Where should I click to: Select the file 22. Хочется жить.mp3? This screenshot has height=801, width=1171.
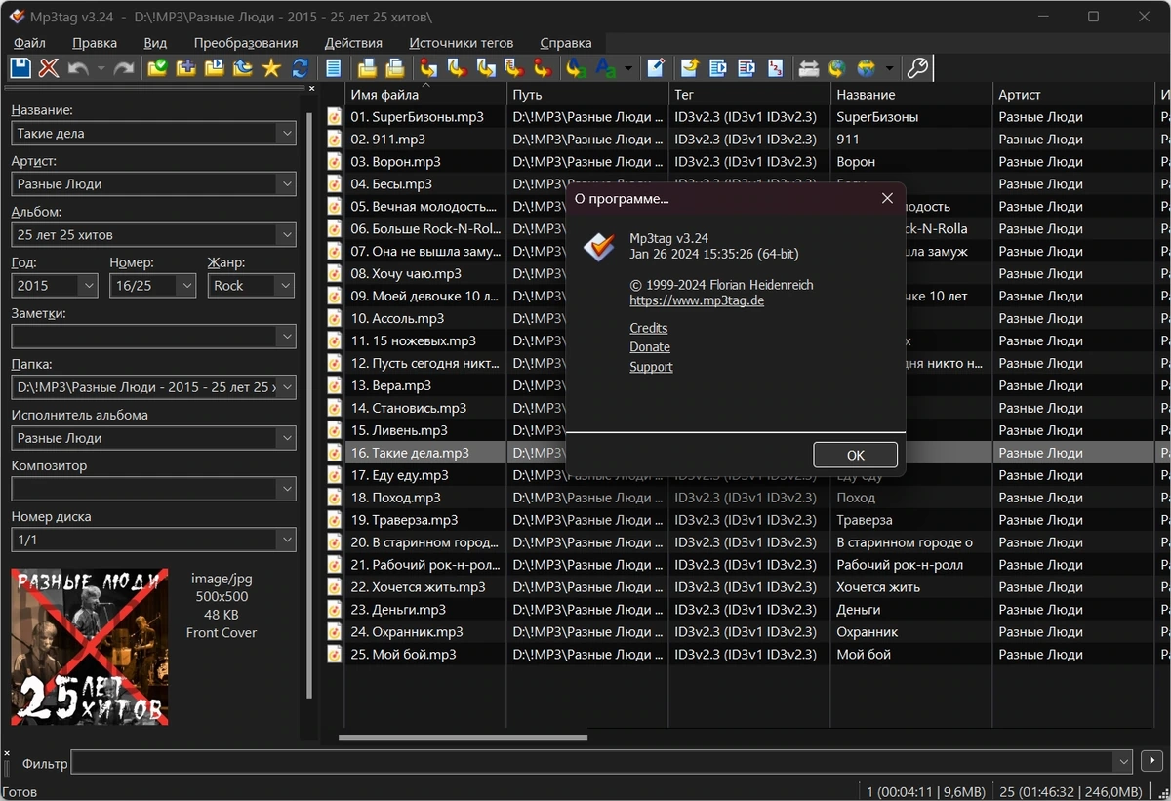[418, 587]
